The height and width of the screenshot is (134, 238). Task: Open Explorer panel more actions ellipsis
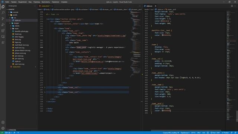pos(35,6)
